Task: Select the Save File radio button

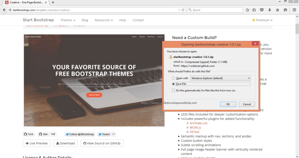Action: 173,84
